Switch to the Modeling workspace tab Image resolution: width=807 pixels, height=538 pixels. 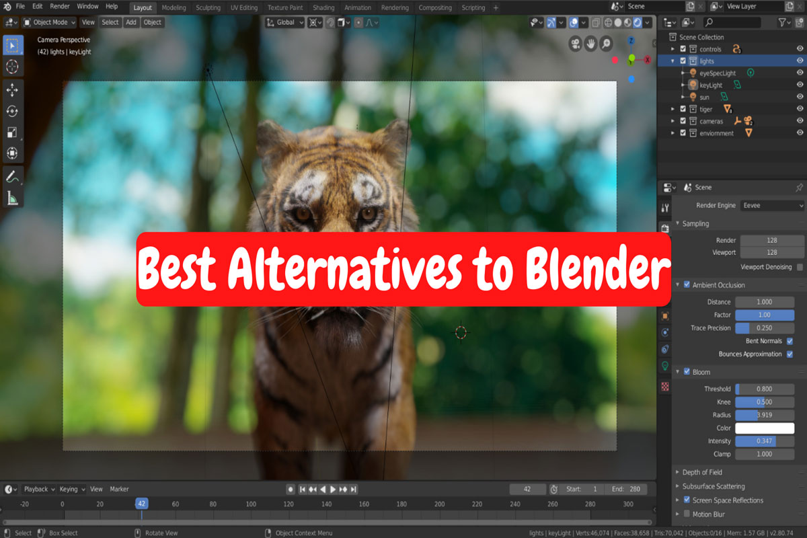[174, 7]
